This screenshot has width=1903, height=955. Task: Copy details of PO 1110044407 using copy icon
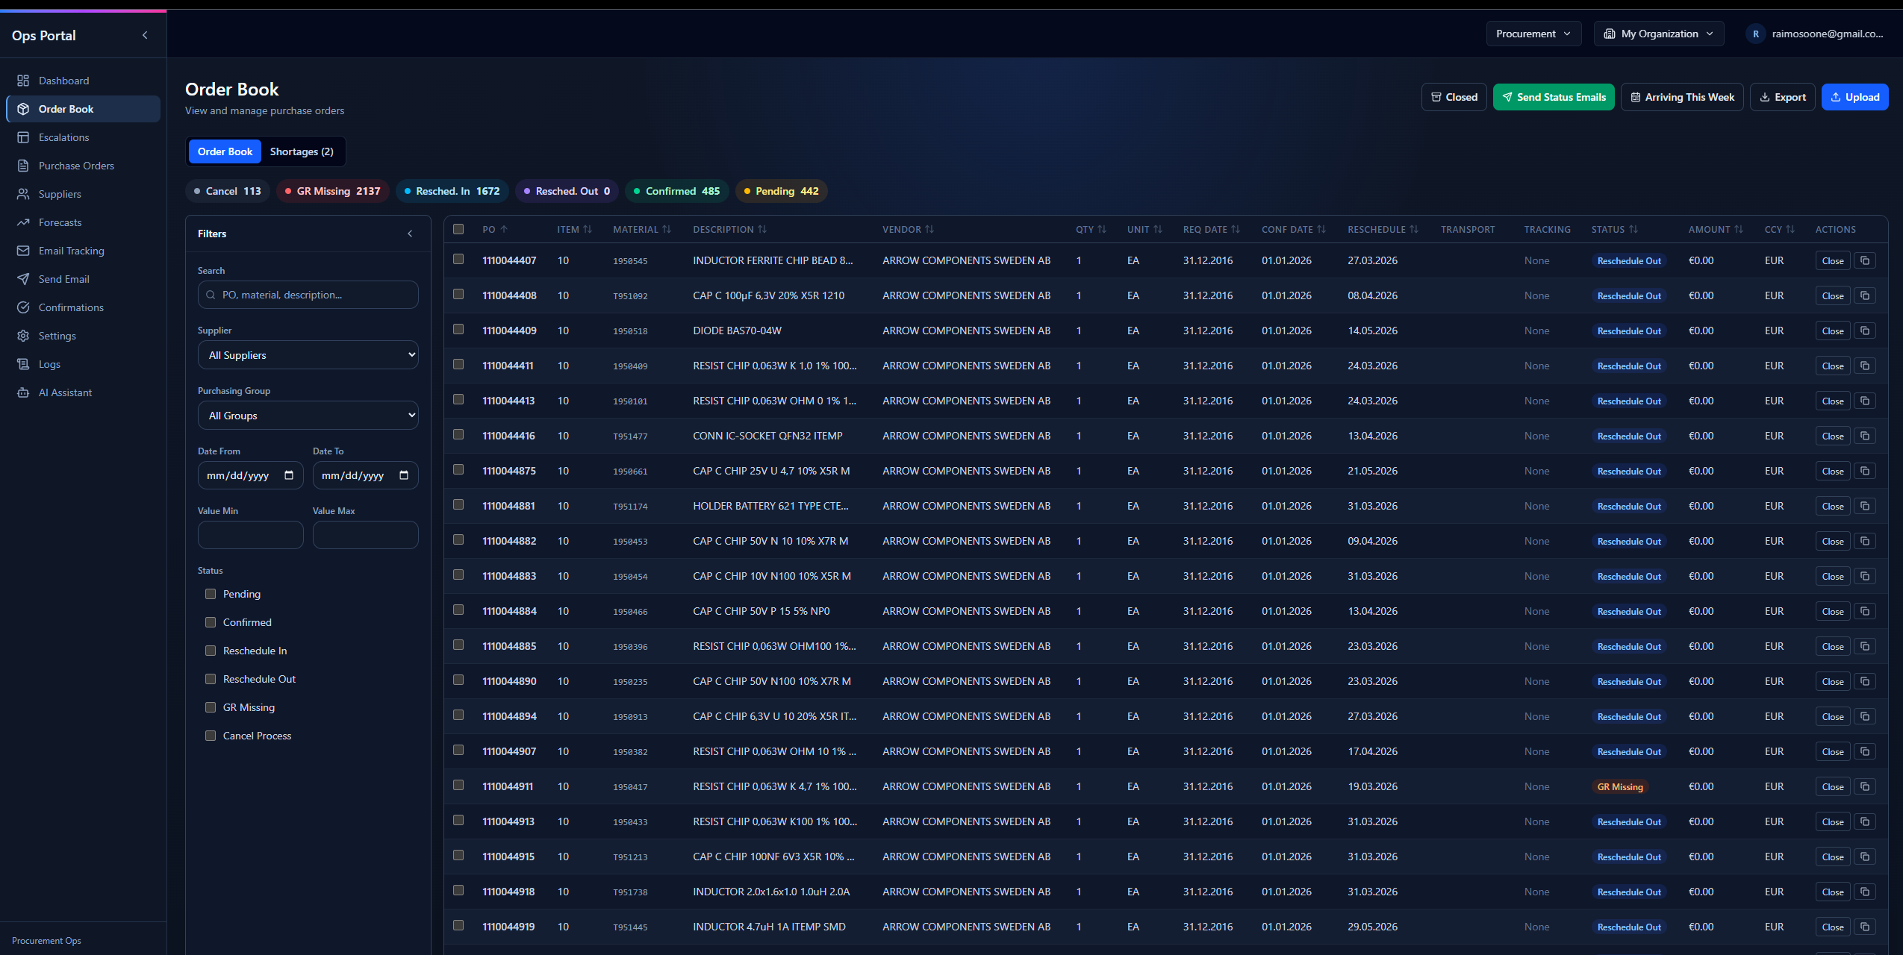point(1866,260)
